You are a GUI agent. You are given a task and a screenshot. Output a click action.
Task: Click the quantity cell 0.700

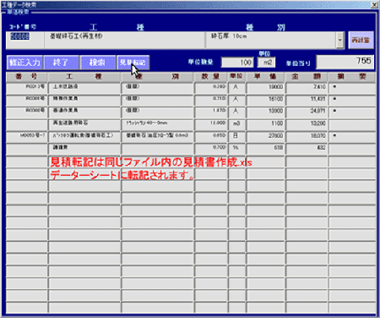click(210, 149)
